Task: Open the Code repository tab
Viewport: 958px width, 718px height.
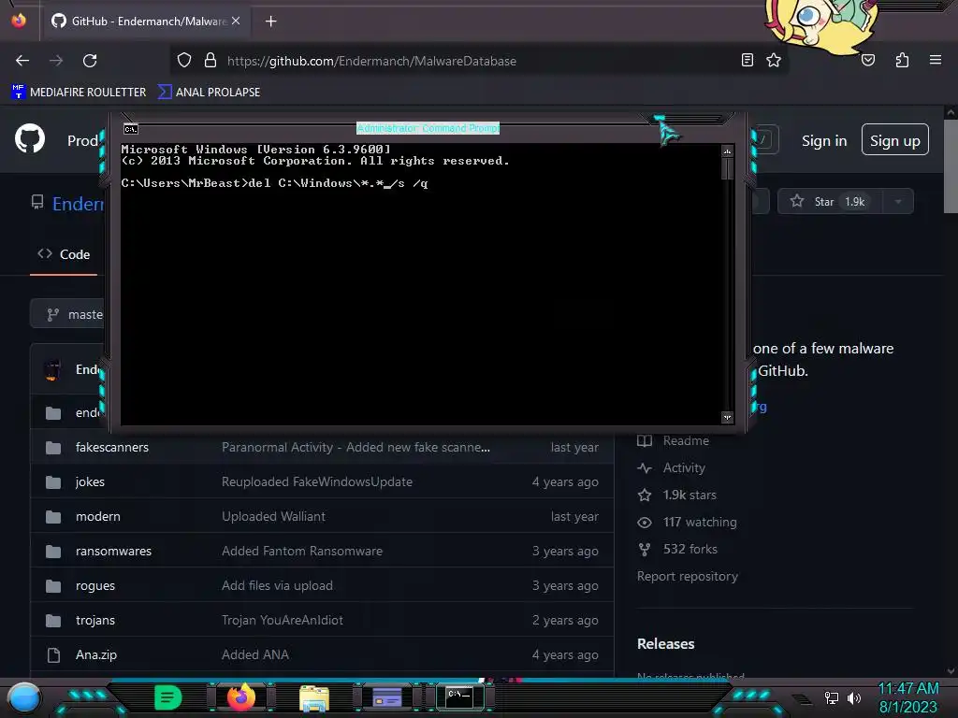Action: (64, 254)
